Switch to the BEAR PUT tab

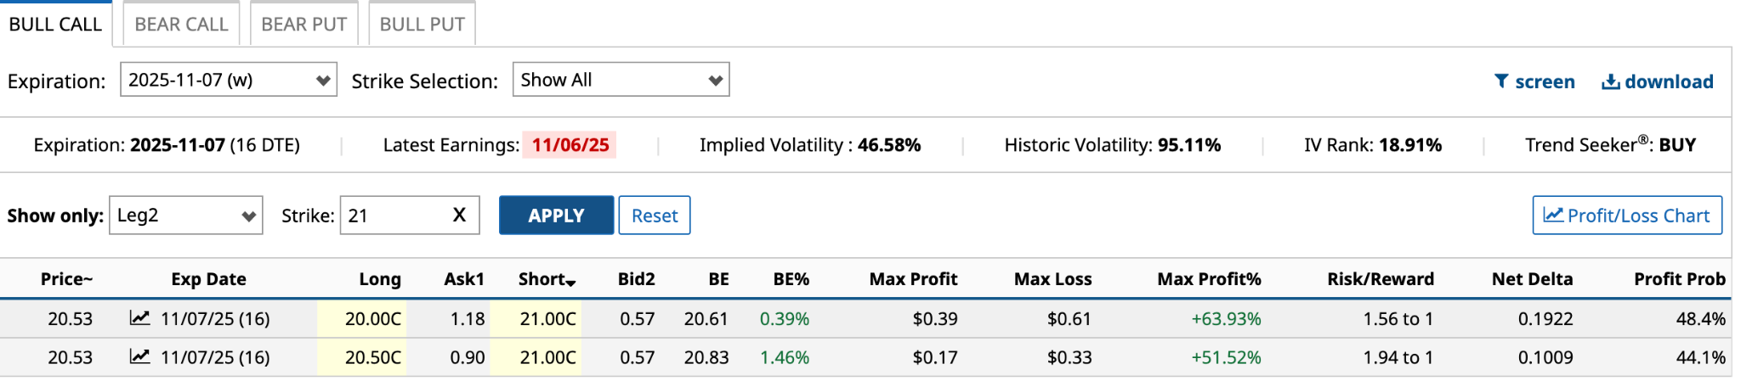tap(303, 25)
